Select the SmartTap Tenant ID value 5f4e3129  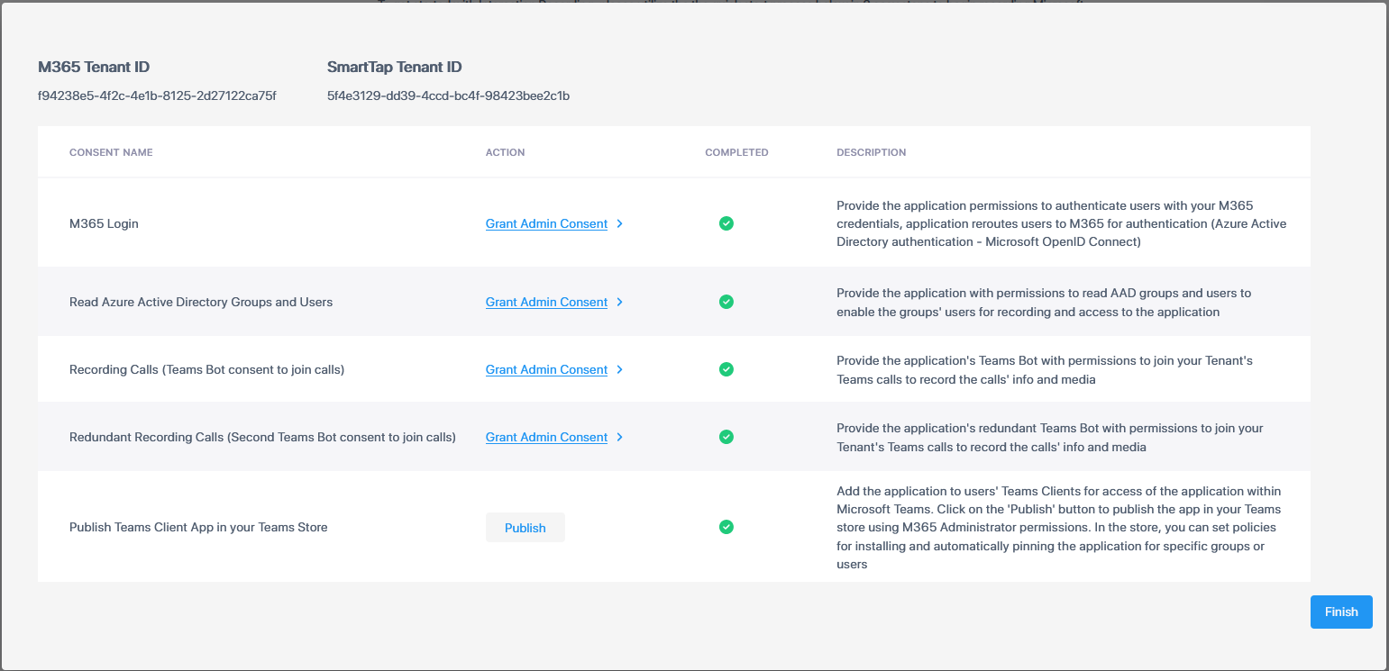click(x=448, y=95)
